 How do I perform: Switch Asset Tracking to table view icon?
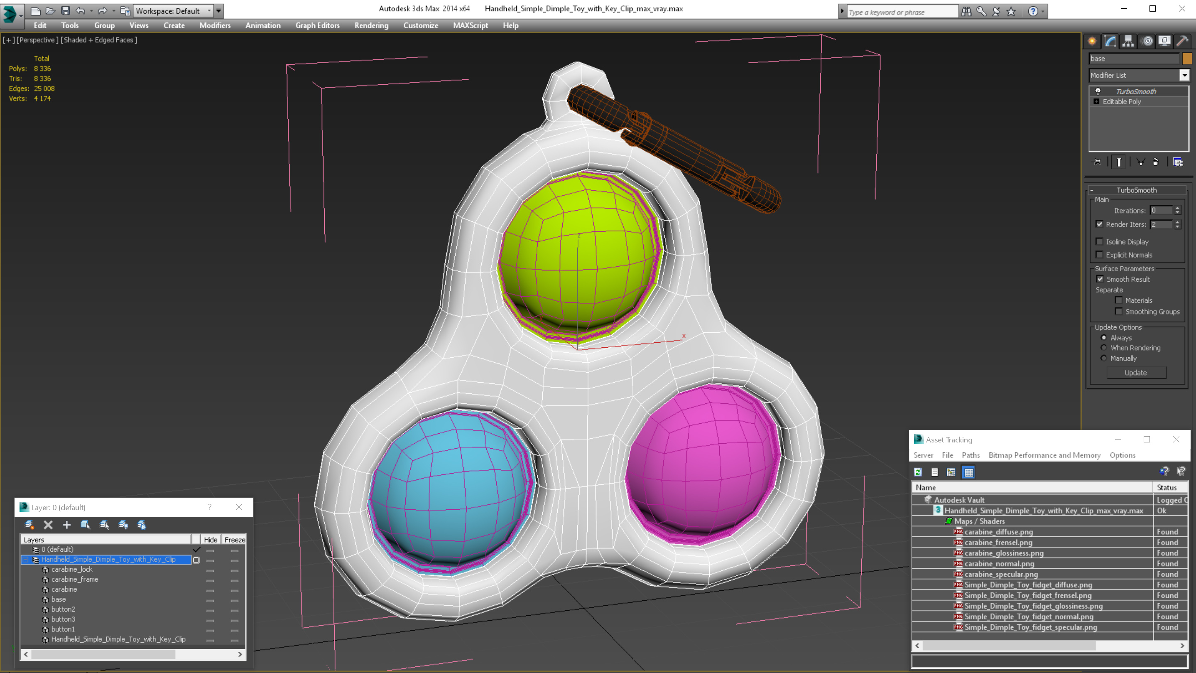click(968, 472)
